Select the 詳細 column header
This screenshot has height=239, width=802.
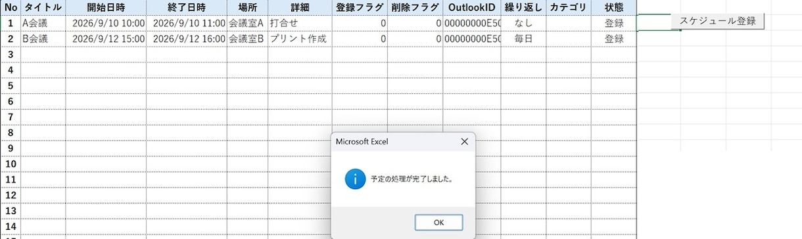pos(300,7)
